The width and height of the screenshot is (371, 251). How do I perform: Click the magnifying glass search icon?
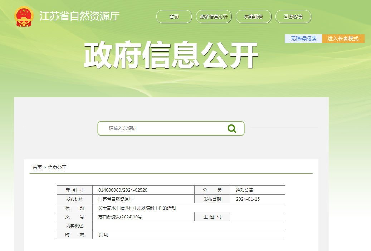(x=232, y=128)
